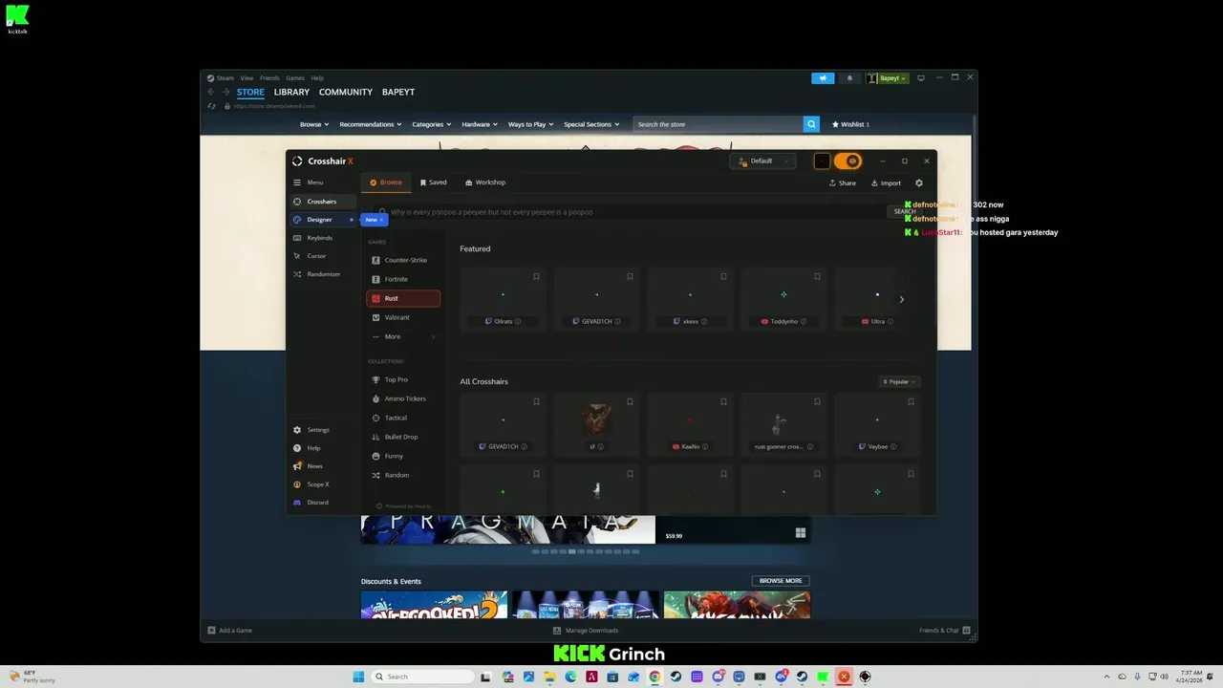Expand Steam Recommendations menu
The height and width of the screenshot is (688, 1223).
(x=371, y=124)
